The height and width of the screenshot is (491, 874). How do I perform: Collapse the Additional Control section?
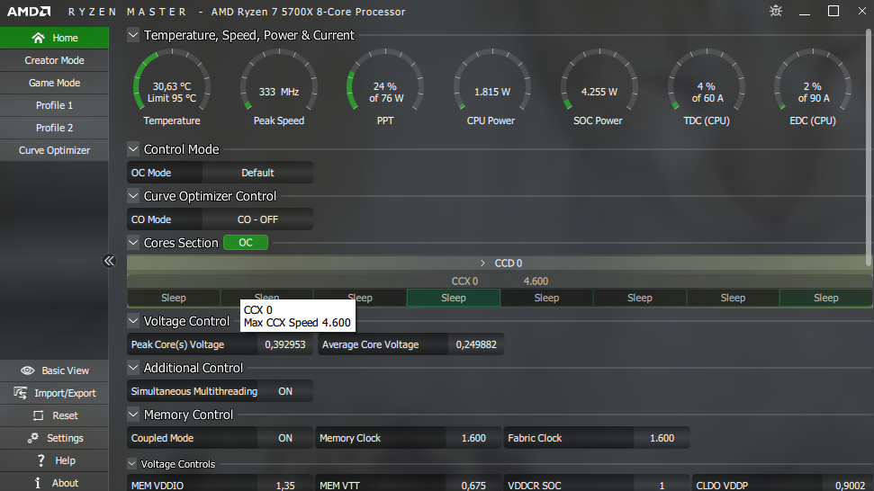click(x=132, y=368)
